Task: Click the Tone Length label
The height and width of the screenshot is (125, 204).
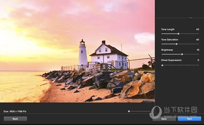Action: (x=168, y=29)
